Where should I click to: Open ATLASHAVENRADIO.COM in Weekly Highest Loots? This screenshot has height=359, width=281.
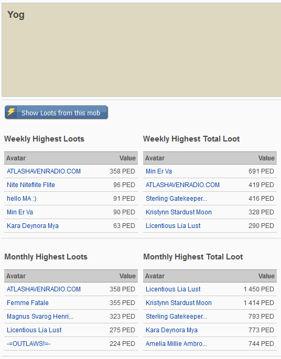click(x=44, y=171)
